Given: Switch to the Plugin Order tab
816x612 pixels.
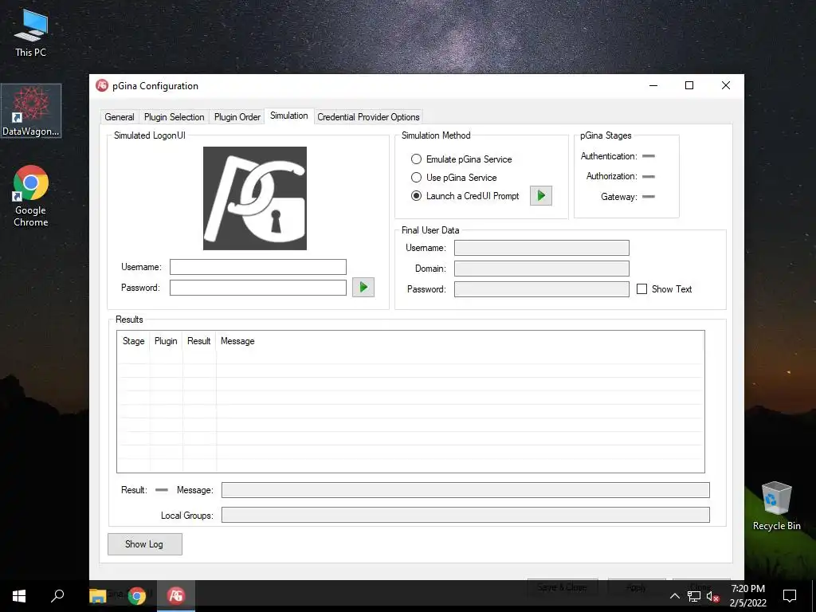Looking at the screenshot, I should point(237,117).
